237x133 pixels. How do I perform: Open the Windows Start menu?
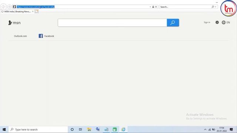pyautogui.click(x=4, y=130)
